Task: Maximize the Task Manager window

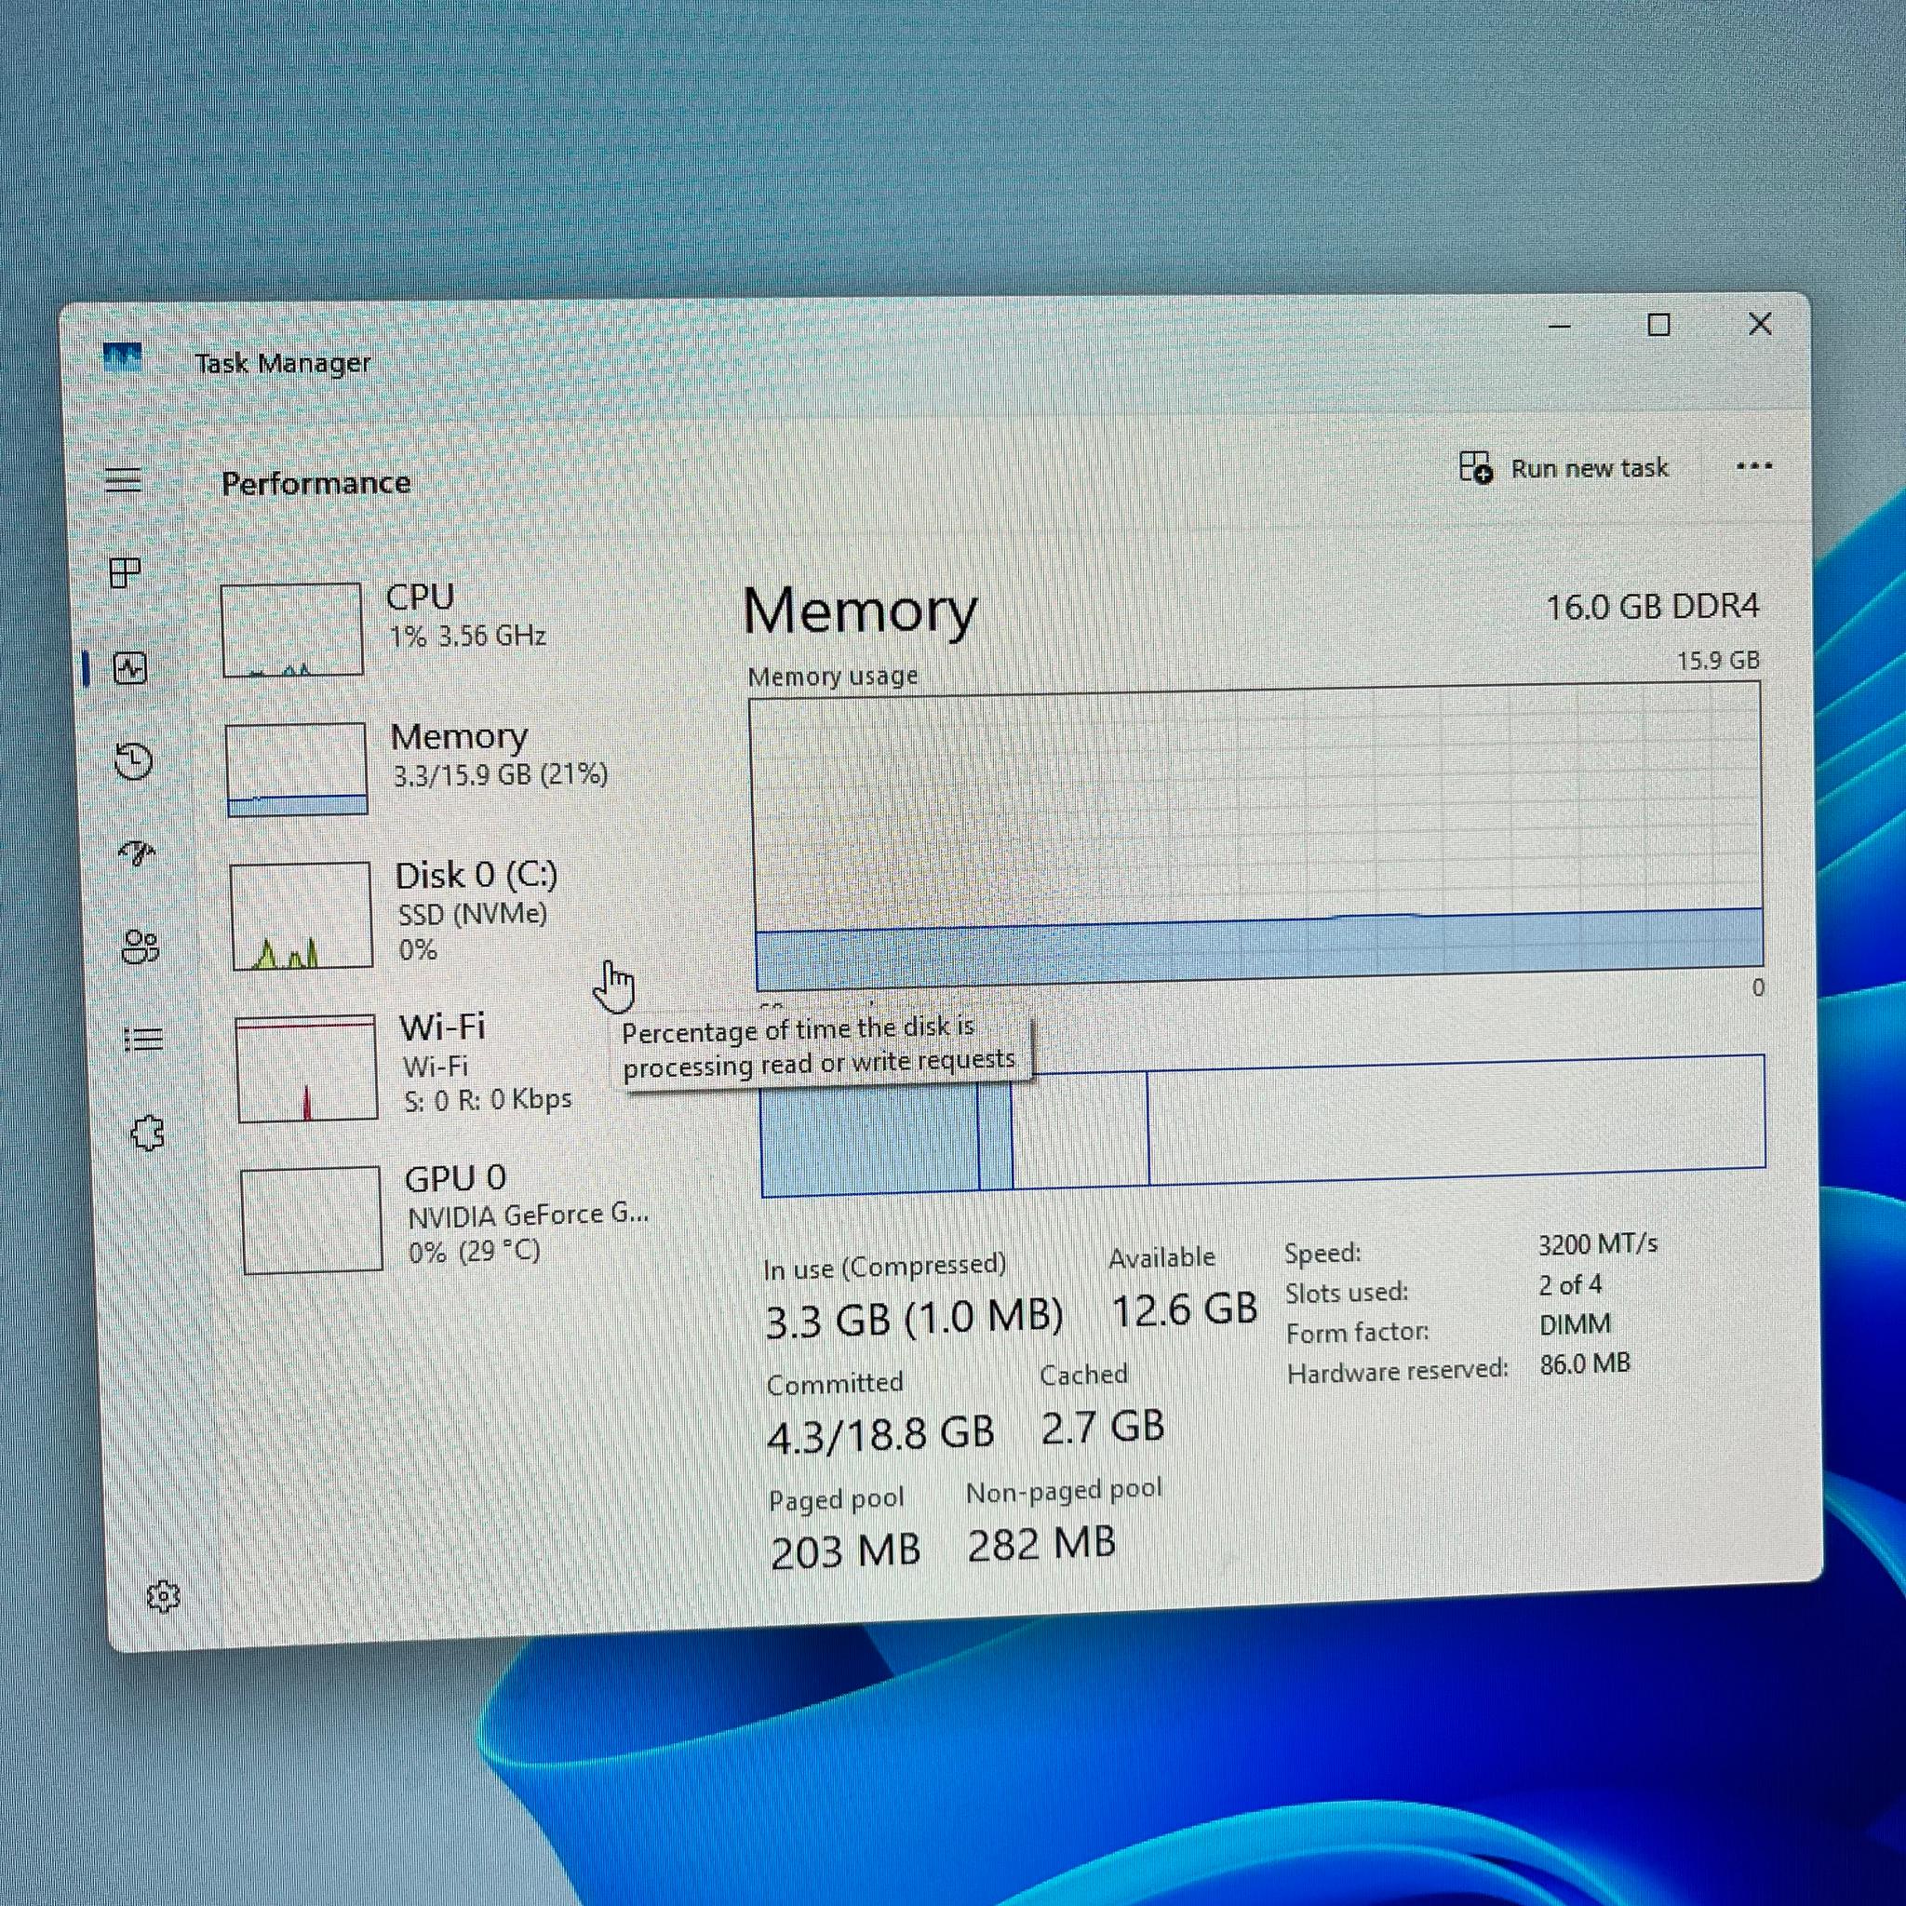Action: click(x=1658, y=325)
